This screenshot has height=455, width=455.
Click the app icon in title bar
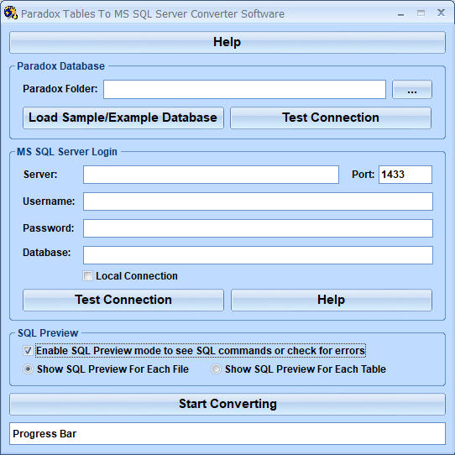point(10,13)
